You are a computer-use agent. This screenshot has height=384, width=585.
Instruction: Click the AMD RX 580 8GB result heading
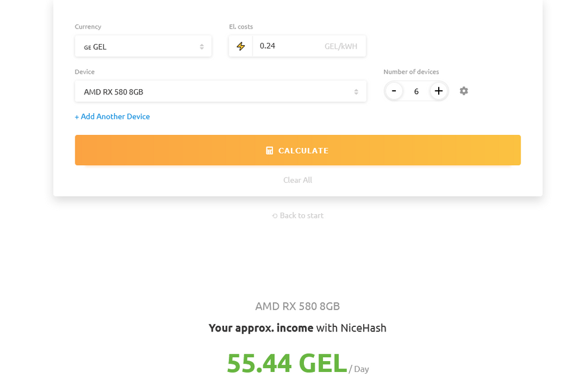click(x=297, y=306)
